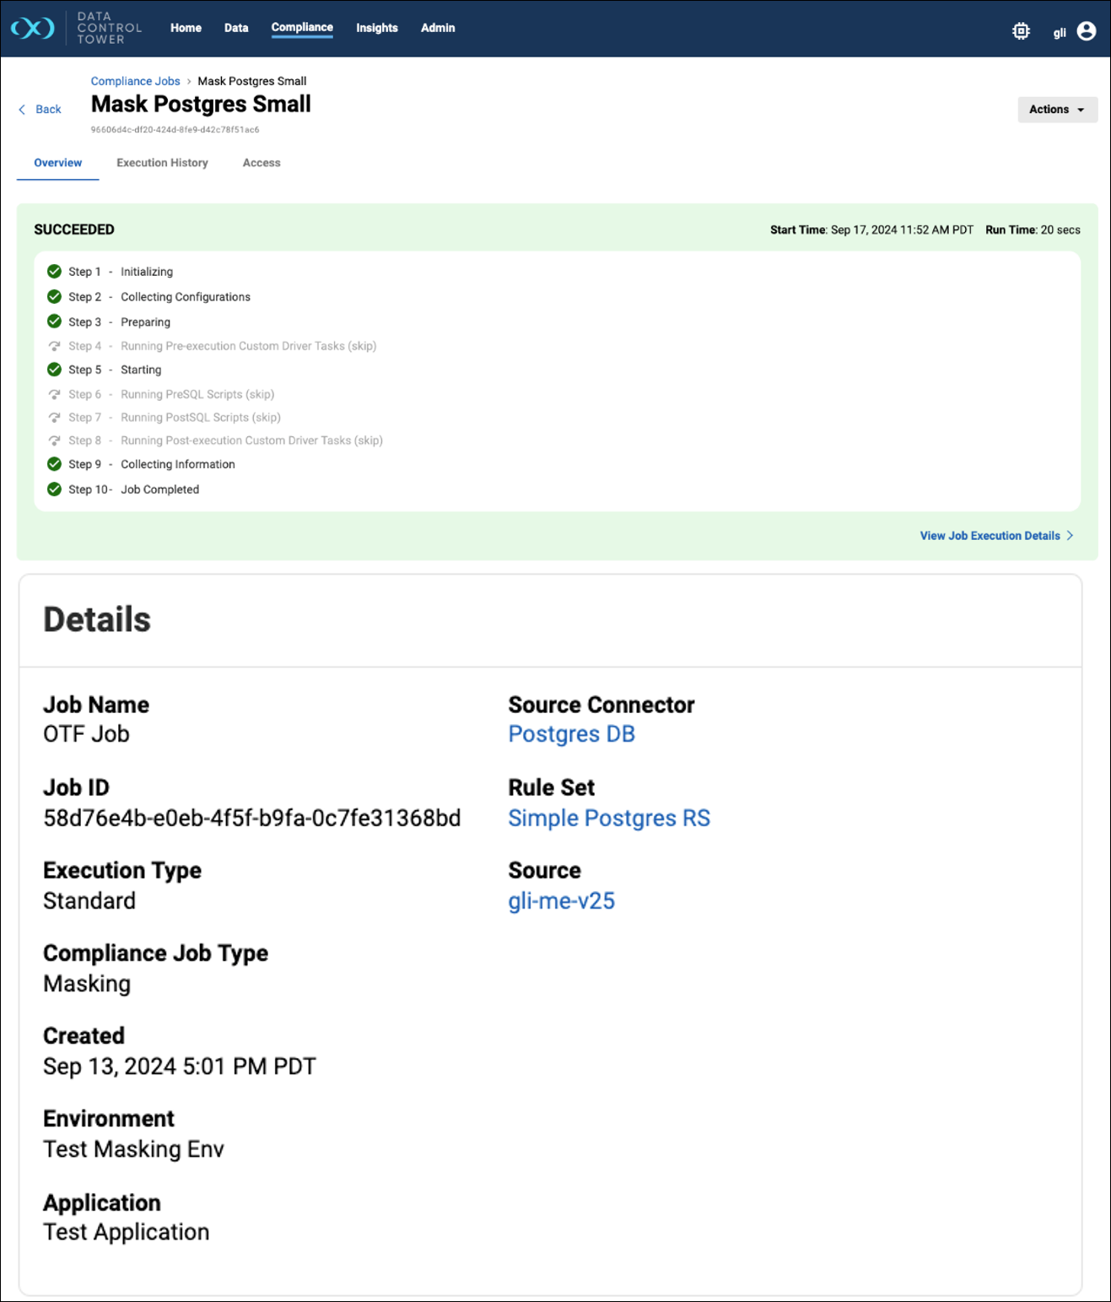Open the Insights menu in navigation bar
The height and width of the screenshot is (1302, 1111).
tap(376, 28)
